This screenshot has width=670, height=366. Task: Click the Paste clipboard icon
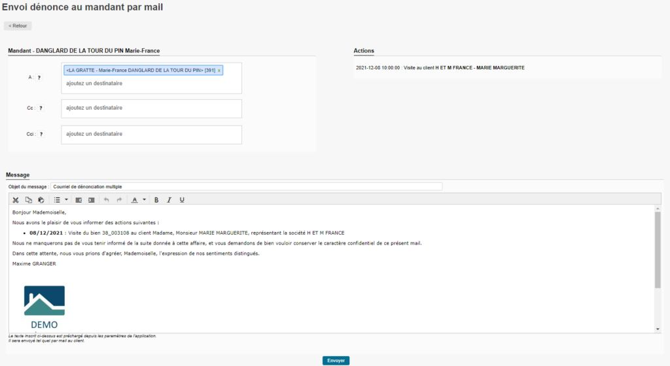(41, 200)
